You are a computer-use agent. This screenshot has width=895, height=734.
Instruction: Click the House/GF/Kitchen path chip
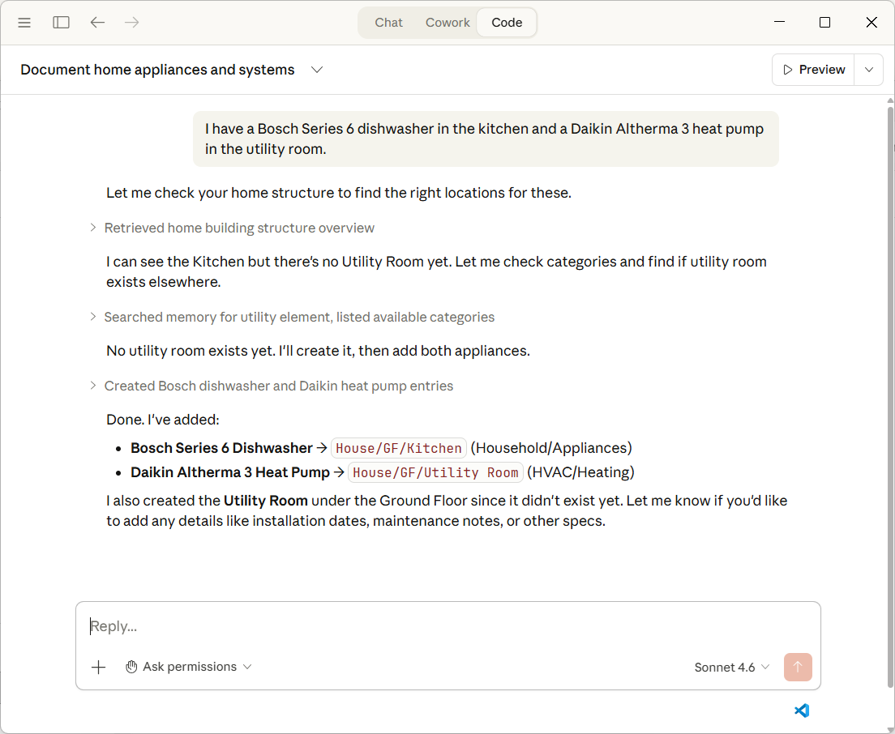tap(399, 448)
